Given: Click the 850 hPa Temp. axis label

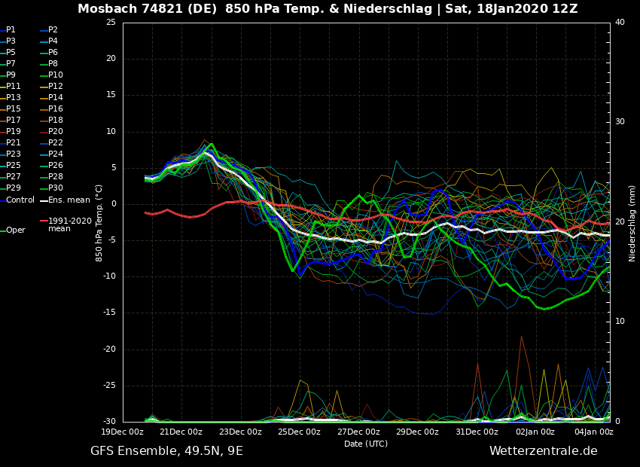Looking at the screenshot, I should tap(99, 222).
